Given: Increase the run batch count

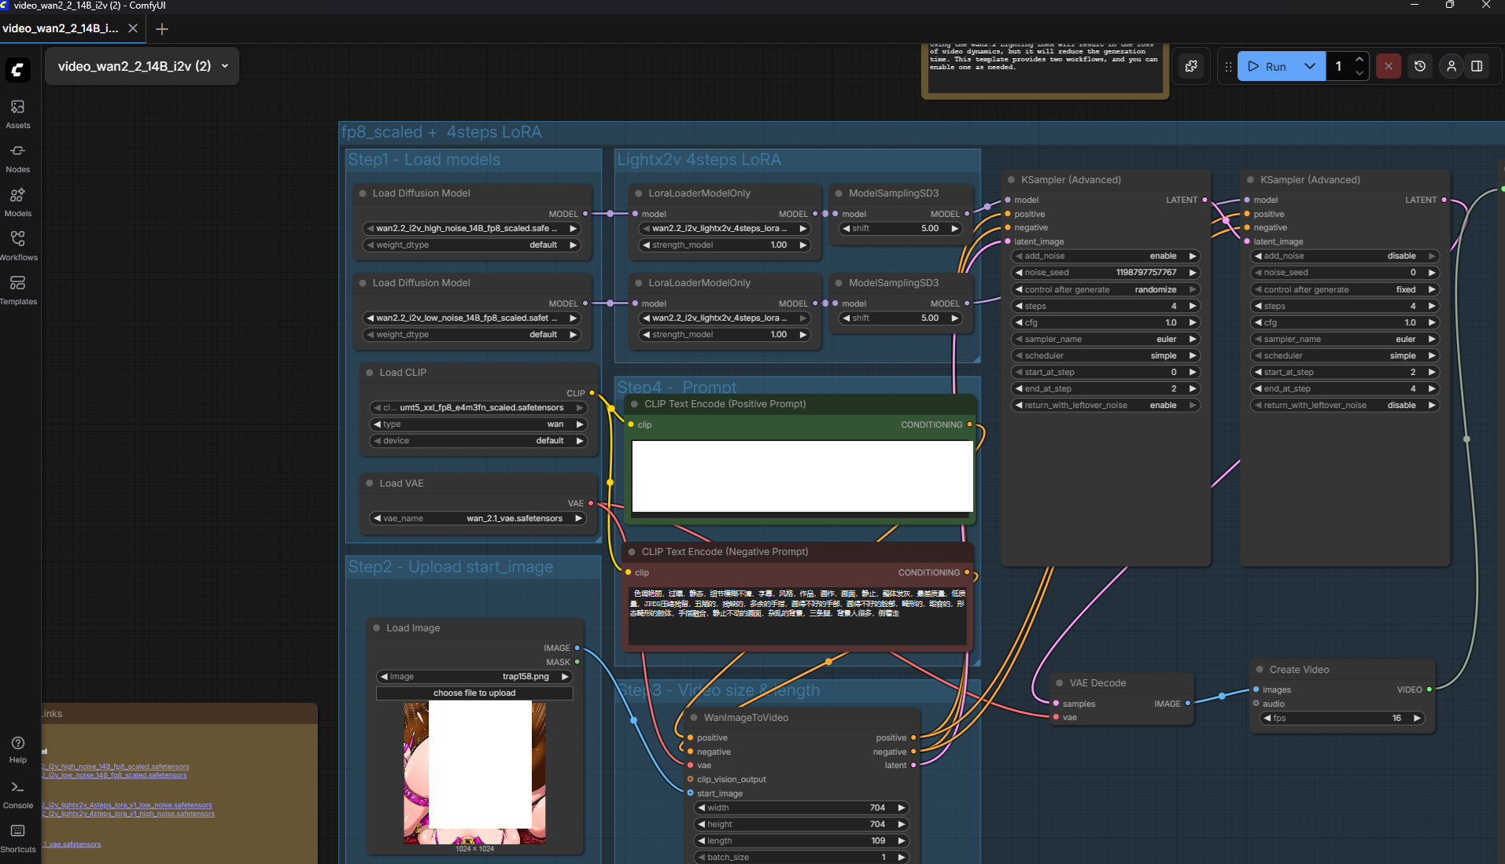Looking at the screenshot, I should click(x=1359, y=60).
